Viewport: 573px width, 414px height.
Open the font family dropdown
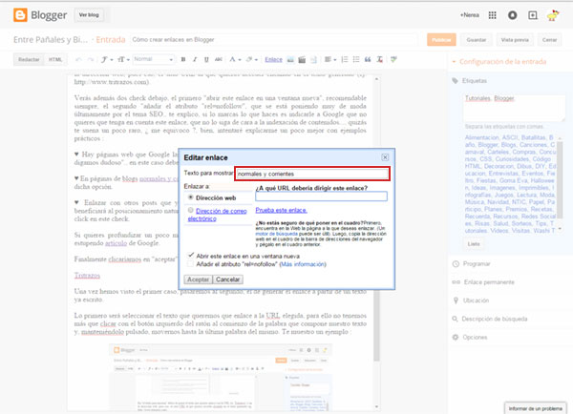[x=107, y=59]
